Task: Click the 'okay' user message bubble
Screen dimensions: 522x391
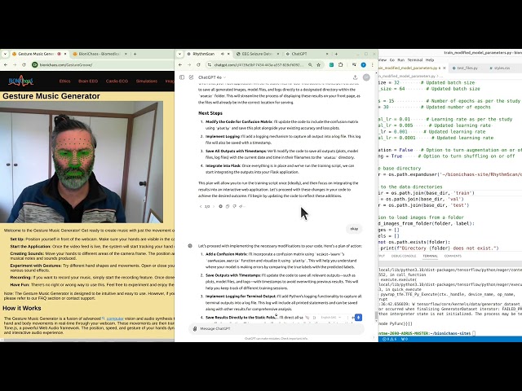Action: pos(354,229)
